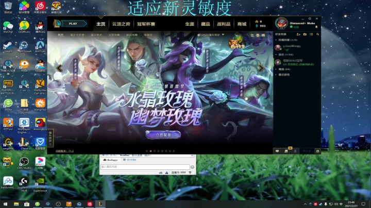Switch to the 云顶之弈 tab

pos(121,24)
